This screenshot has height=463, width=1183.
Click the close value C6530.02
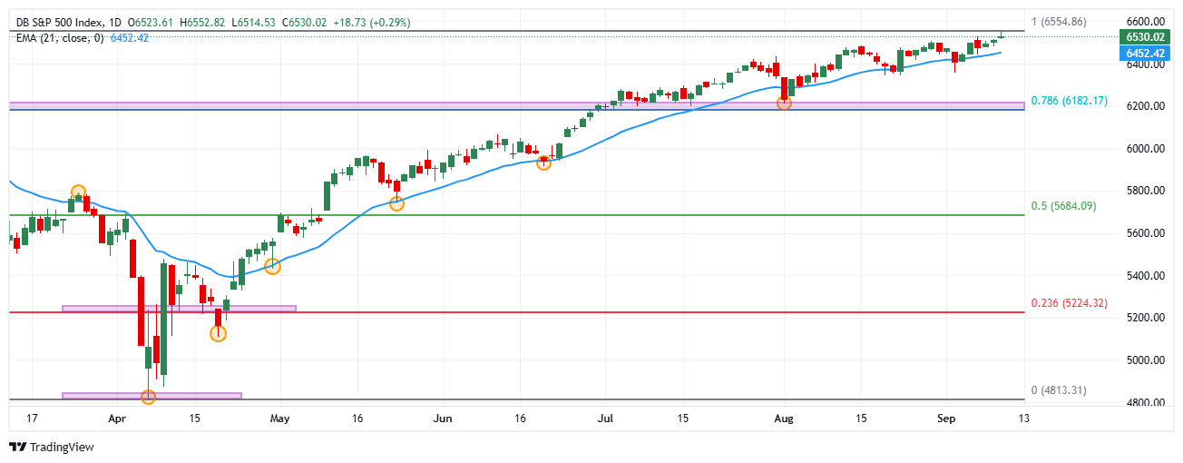304,22
